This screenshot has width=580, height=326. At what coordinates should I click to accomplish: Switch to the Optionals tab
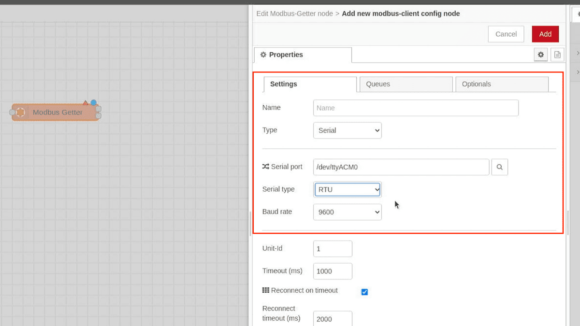[501, 84]
